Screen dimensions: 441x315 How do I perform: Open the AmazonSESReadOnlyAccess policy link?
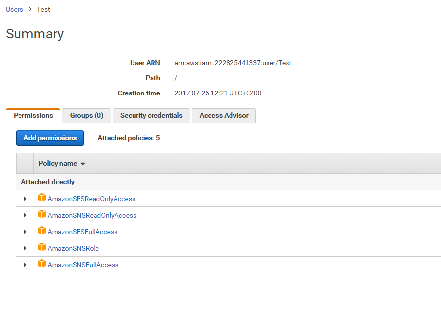(x=92, y=199)
